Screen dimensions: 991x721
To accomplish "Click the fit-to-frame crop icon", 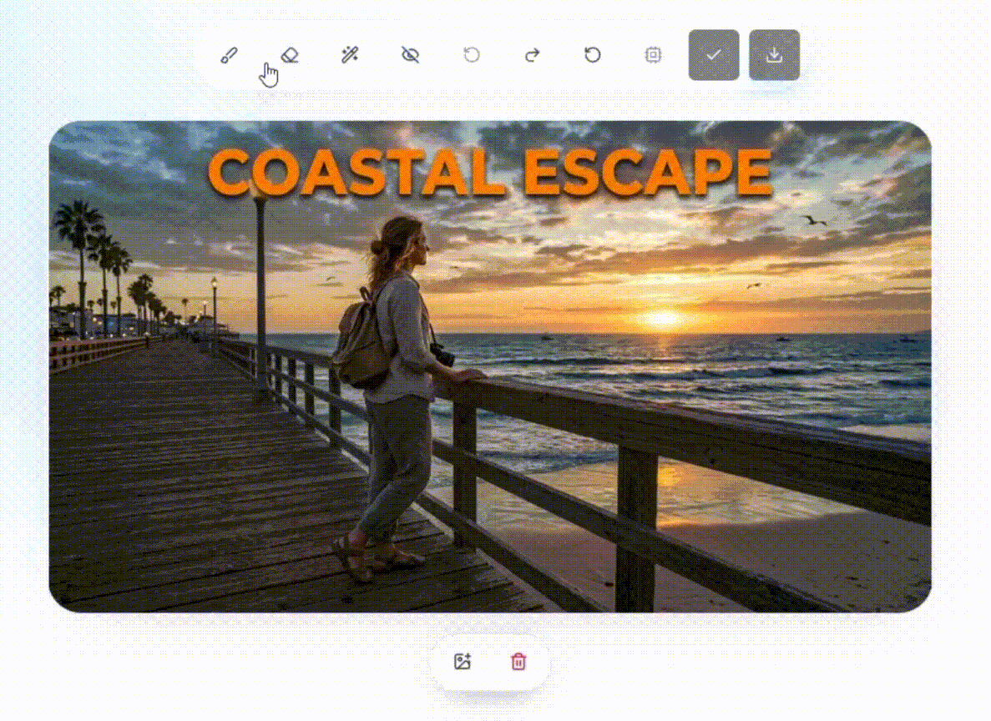I will pyautogui.click(x=653, y=55).
